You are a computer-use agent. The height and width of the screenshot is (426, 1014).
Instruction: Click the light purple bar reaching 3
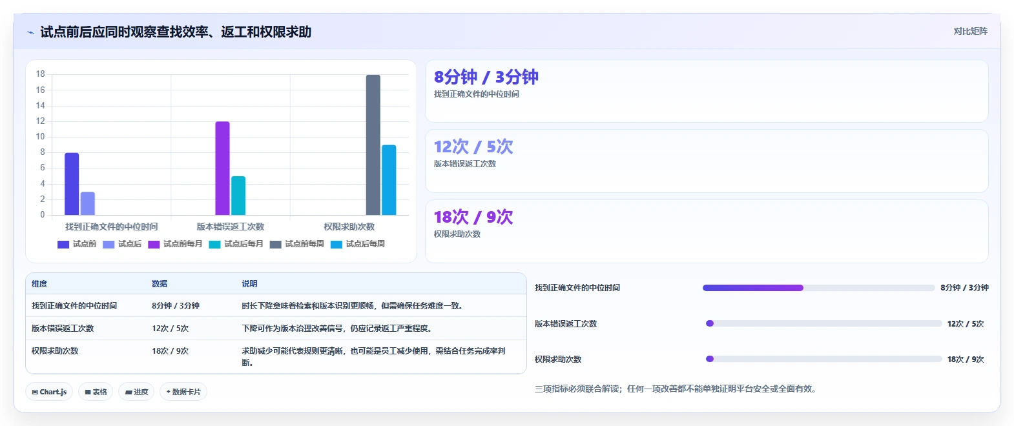88,203
